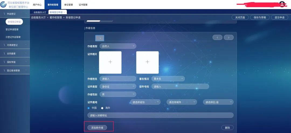The image size is (291, 133).
Task: Select the 海外 radio option
Action: click(x=102, y=108)
